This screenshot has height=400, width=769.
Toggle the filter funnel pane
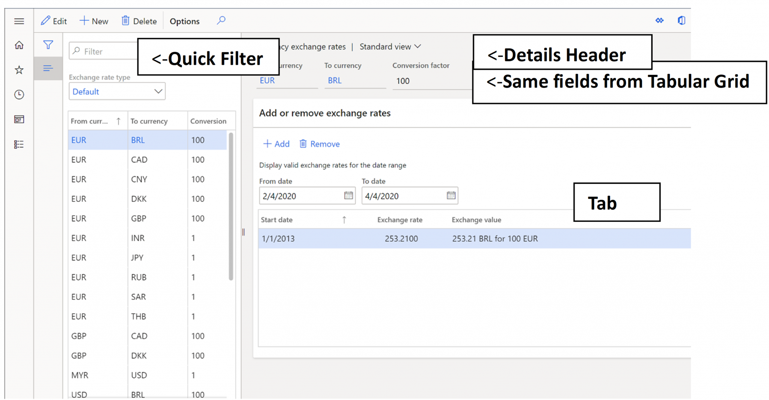coord(48,45)
